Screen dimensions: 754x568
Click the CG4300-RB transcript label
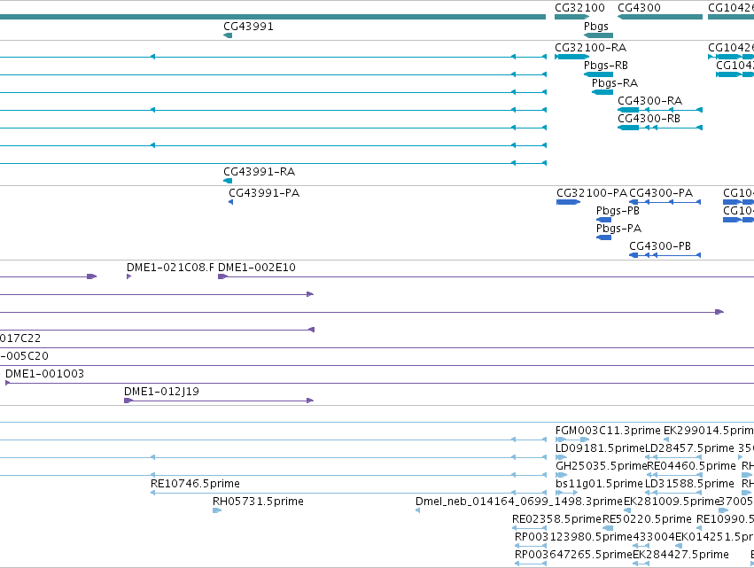(649, 119)
